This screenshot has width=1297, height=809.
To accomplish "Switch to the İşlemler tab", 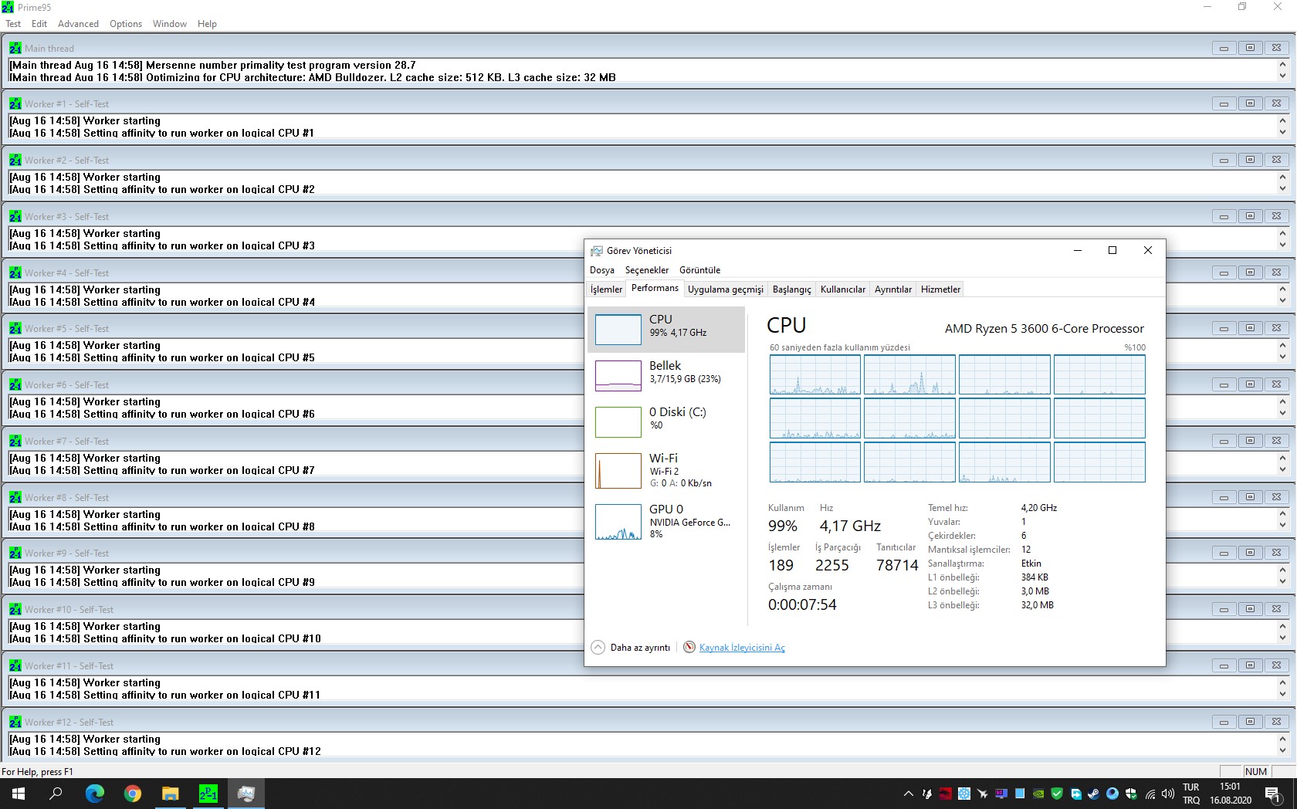I will pyautogui.click(x=606, y=289).
